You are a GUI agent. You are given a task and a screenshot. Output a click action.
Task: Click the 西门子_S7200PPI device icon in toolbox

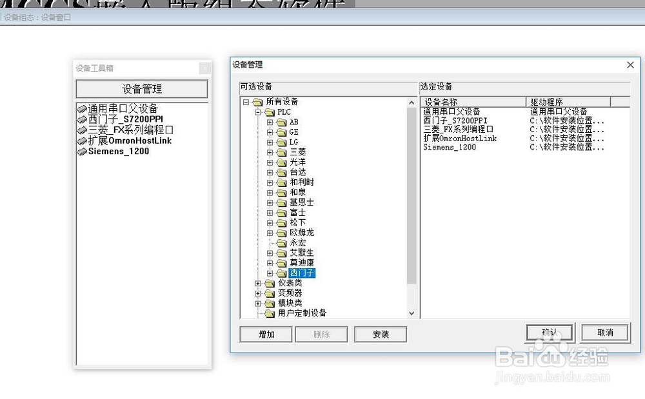click(83, 120)
